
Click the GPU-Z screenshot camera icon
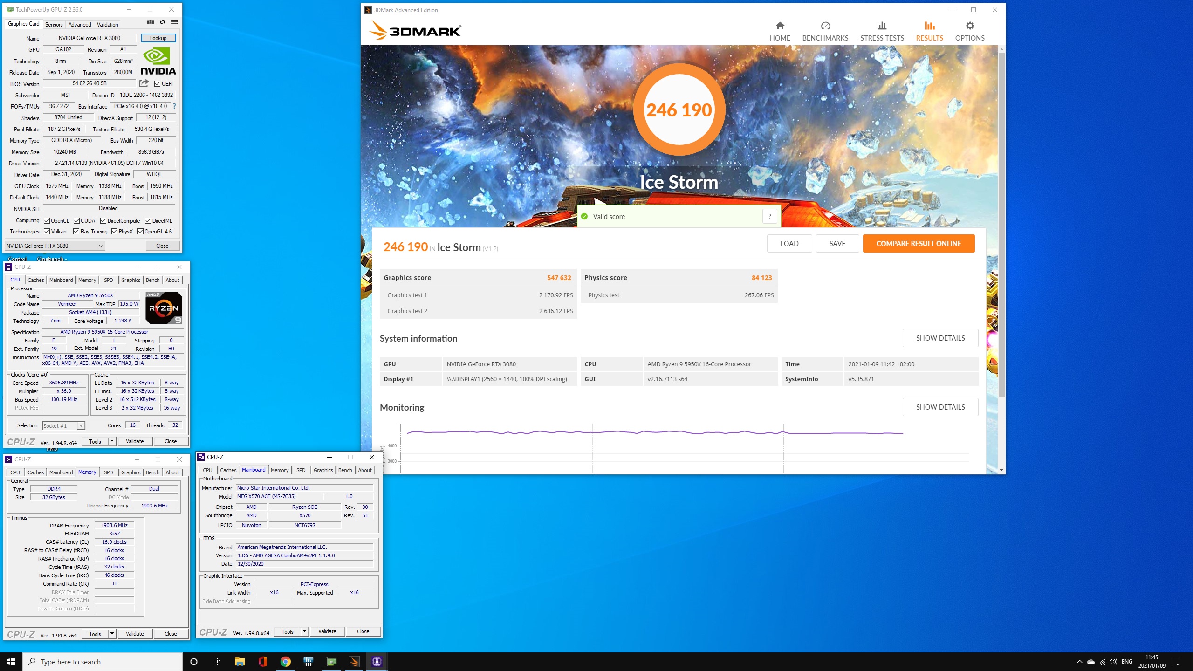point(151,22)
